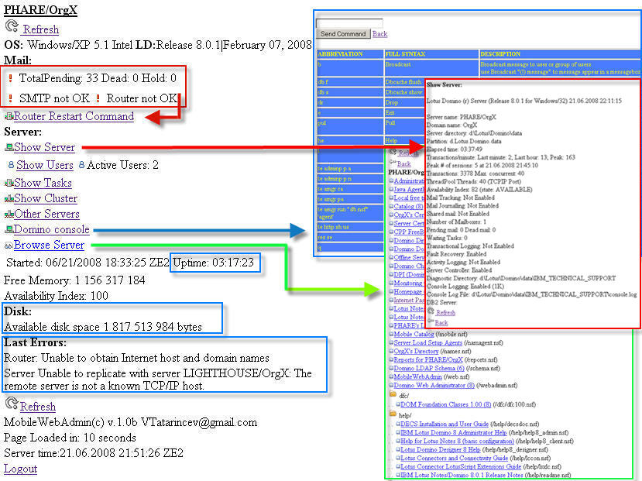Open the Mobile Catalog database link
The image size is (642, 481).
[x=414, y=334]
